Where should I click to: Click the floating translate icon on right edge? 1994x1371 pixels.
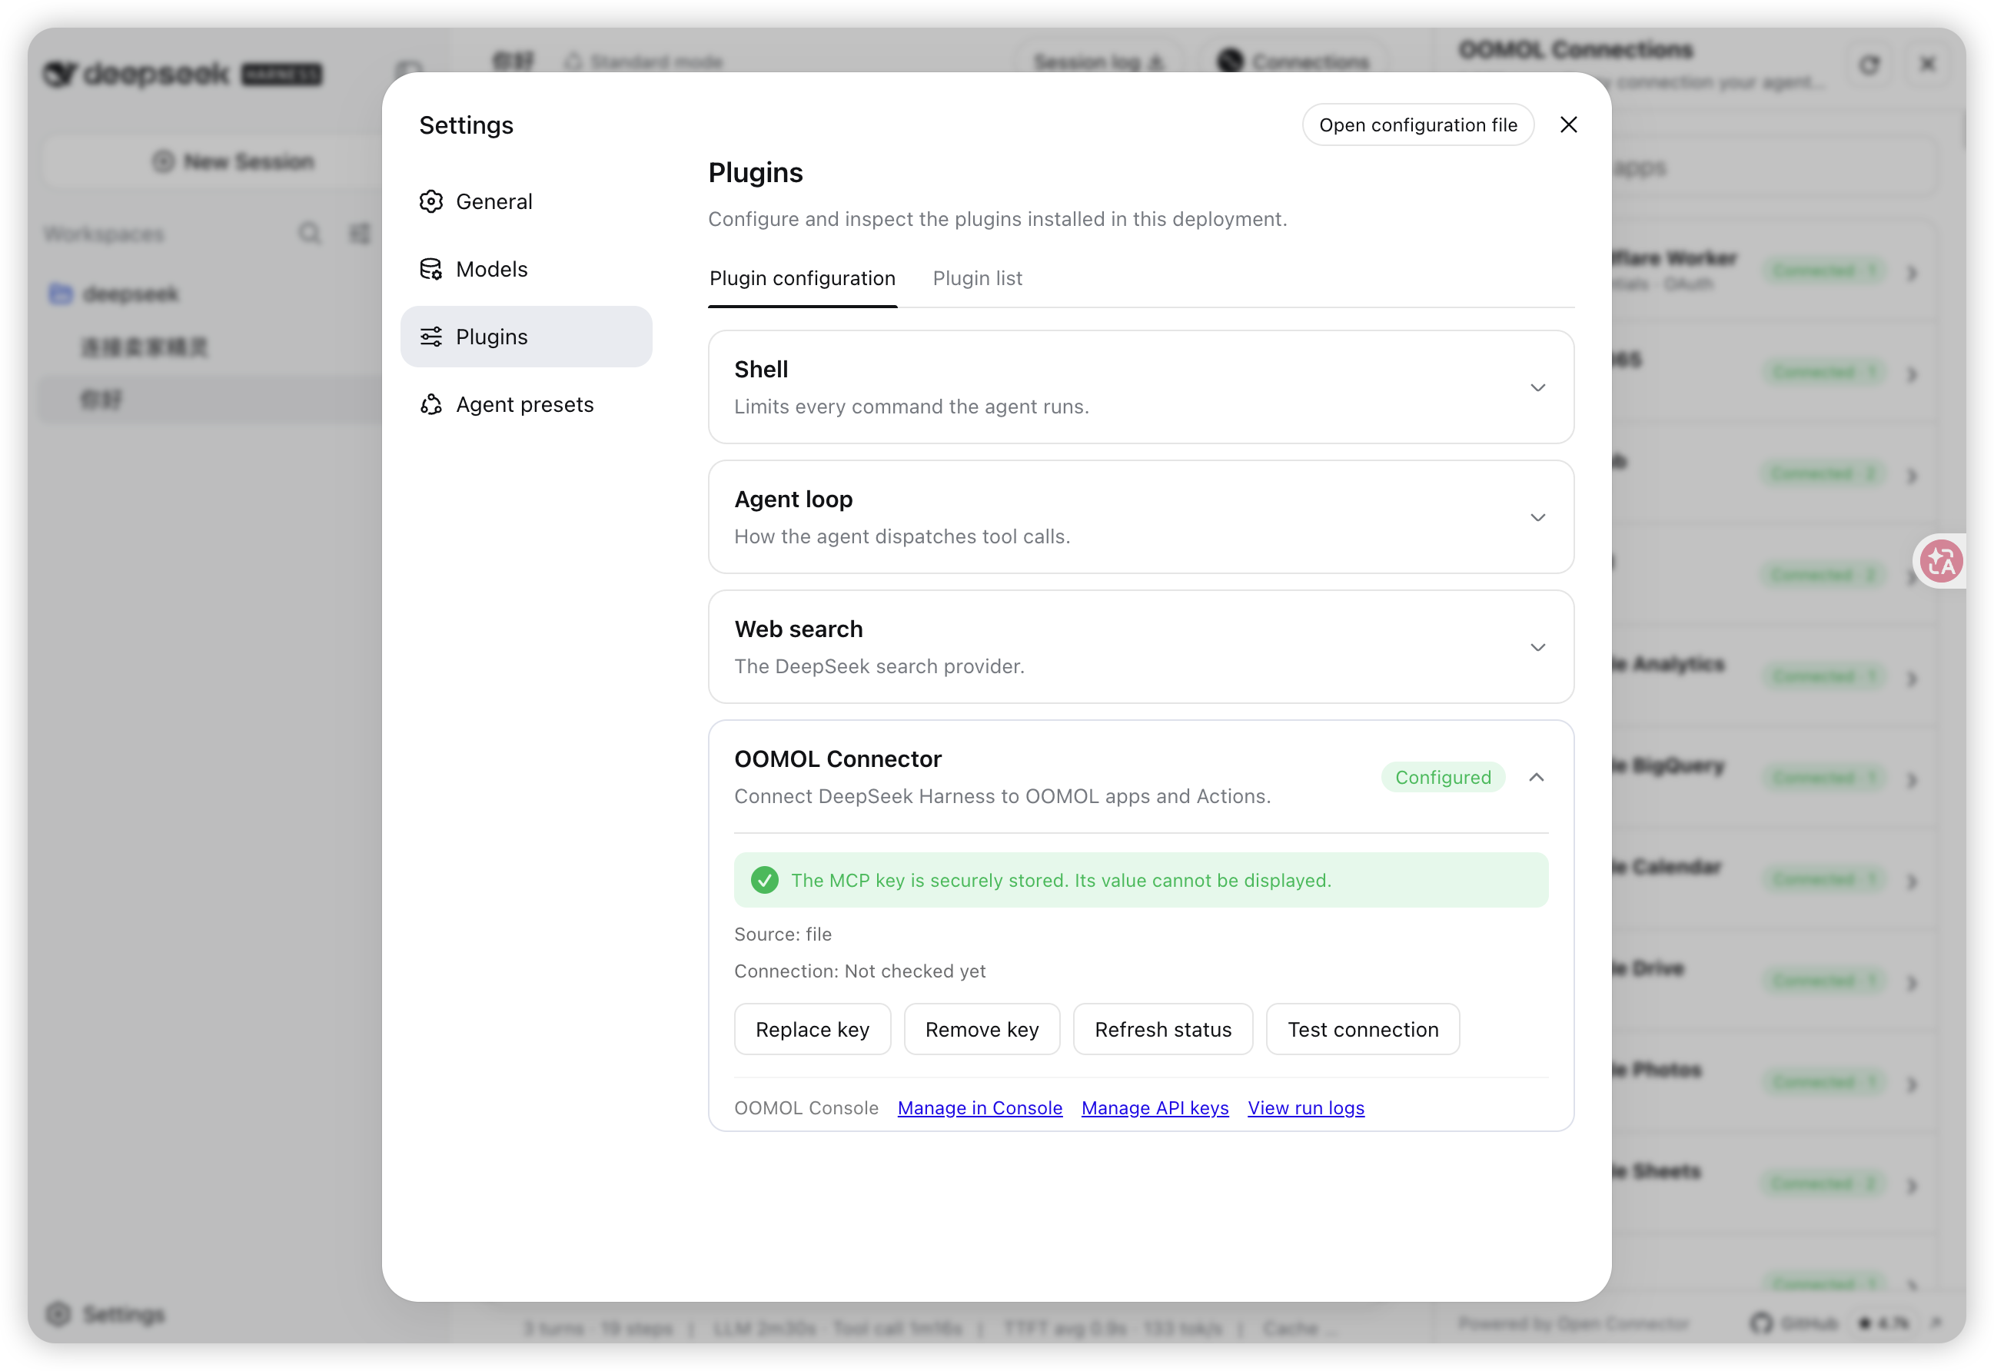pos(1940,561)
